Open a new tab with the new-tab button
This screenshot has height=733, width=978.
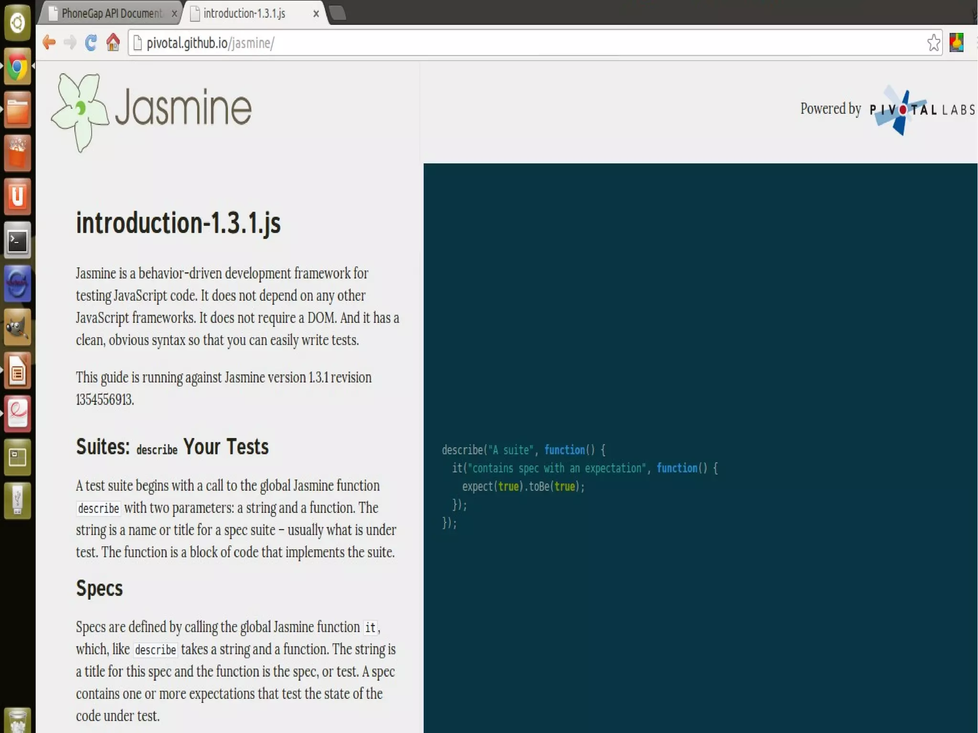click(338, 13)
